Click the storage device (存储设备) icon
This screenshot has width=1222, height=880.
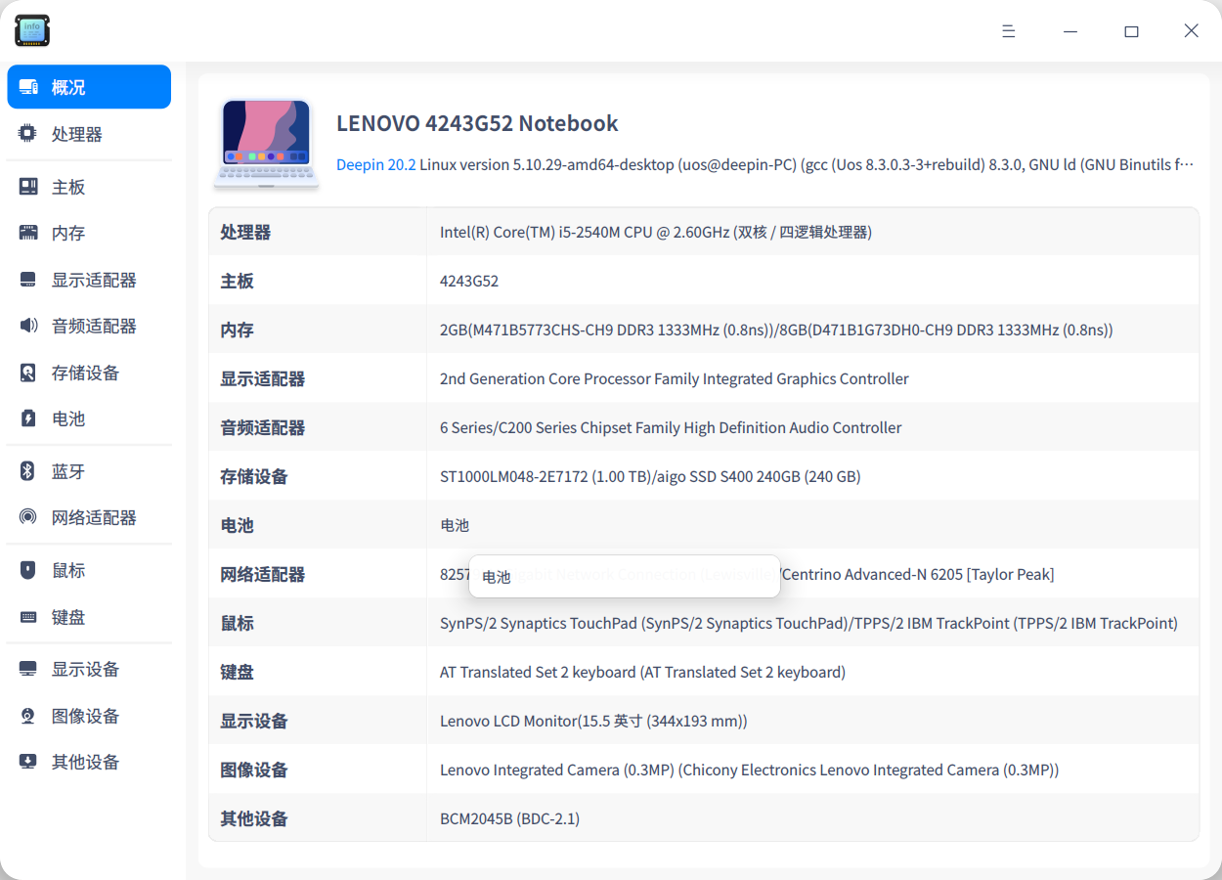pyautogui.click(x=28, y=373)
